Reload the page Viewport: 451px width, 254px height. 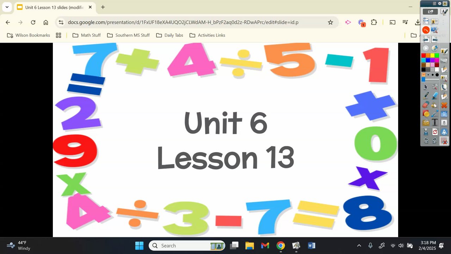pos(33,22)
